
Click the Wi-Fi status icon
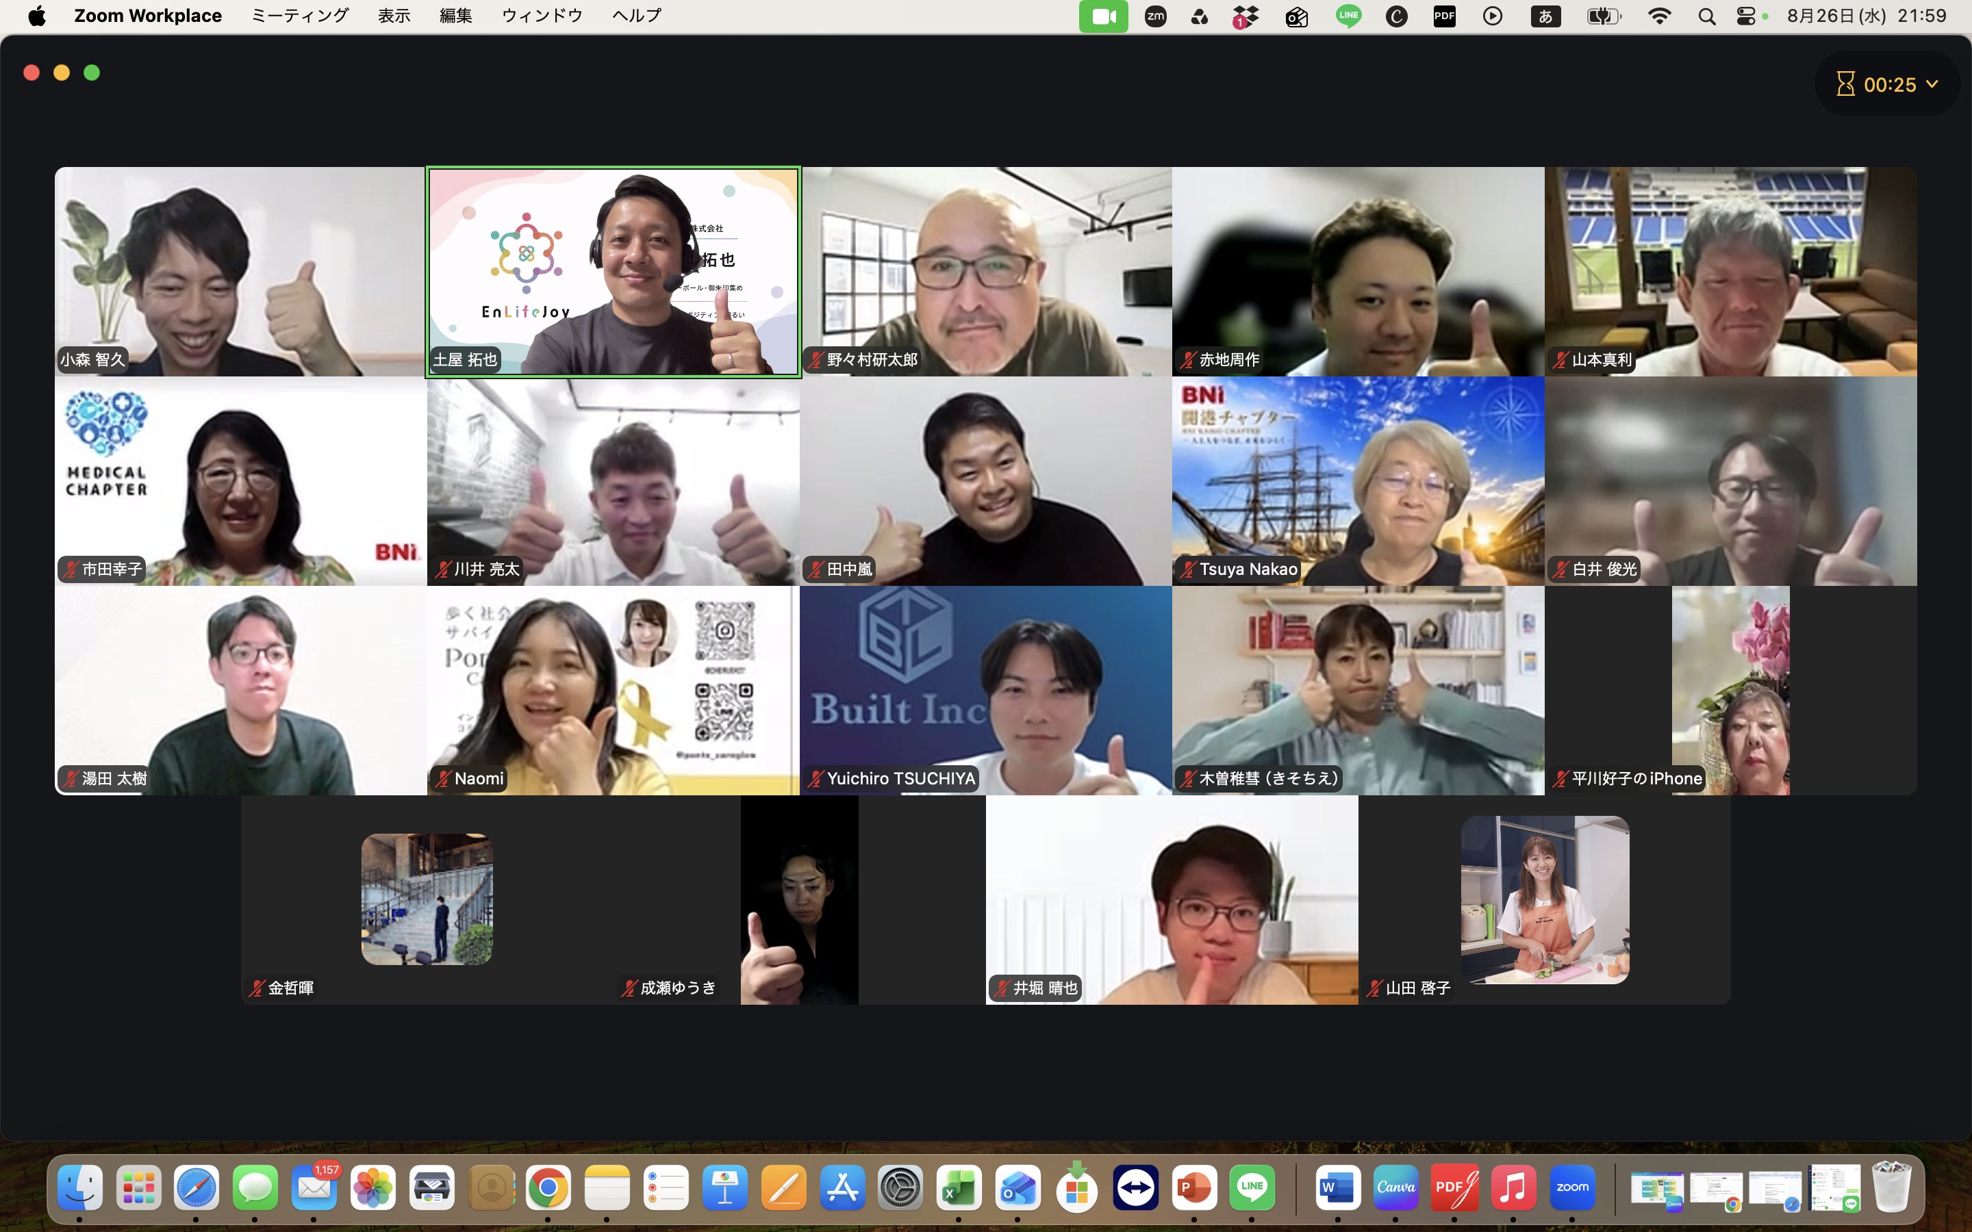point(1659,16)
